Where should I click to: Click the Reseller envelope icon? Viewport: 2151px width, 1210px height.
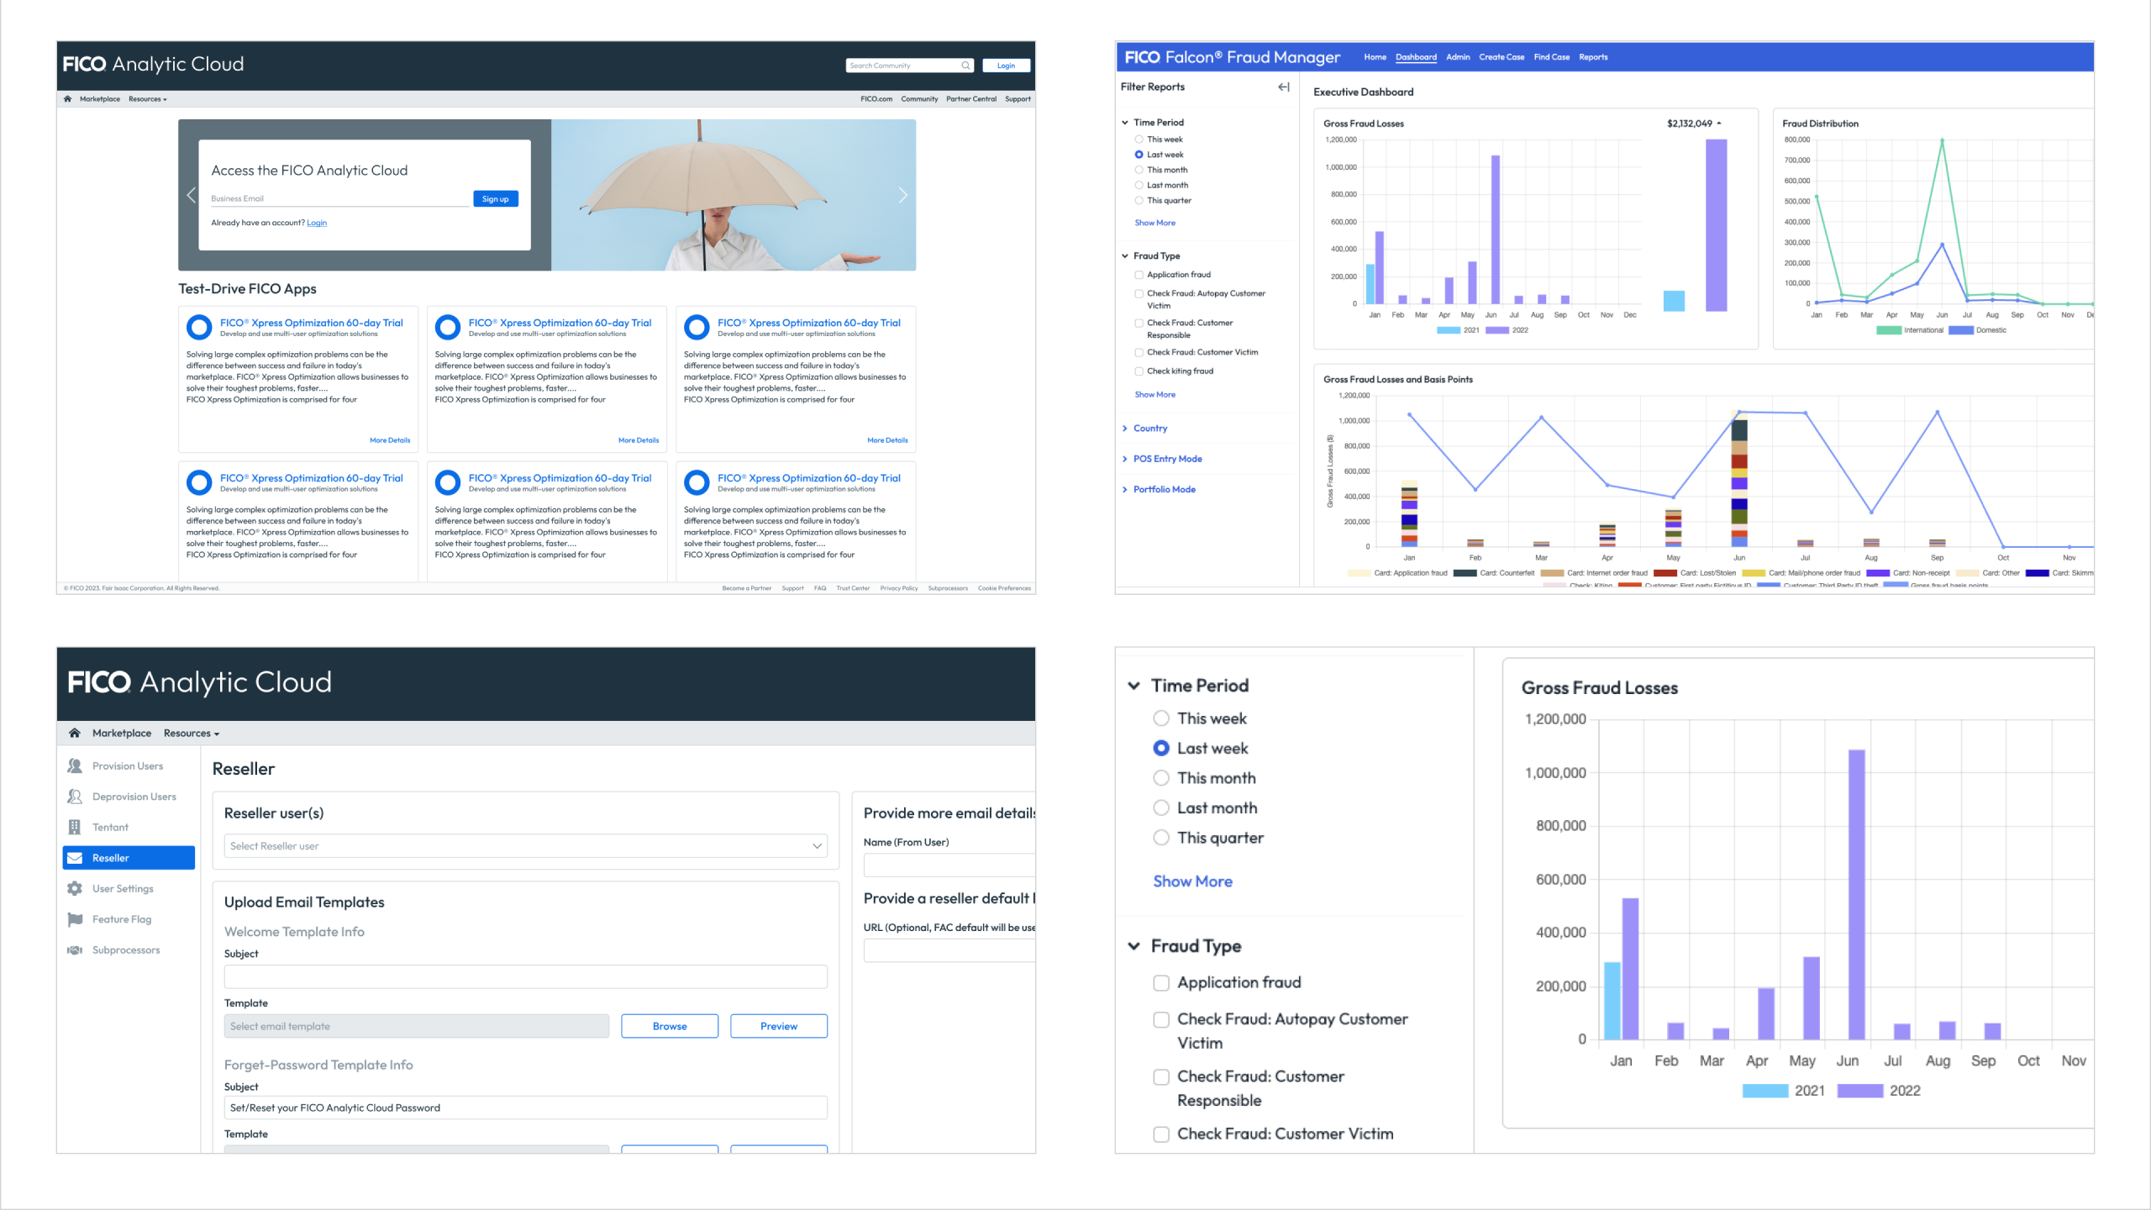coord(75,858)
